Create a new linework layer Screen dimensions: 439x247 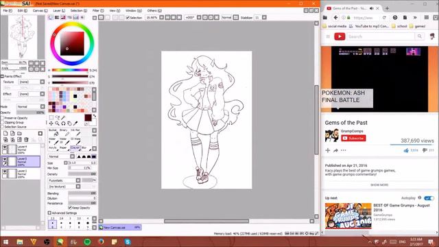(12, 133)
